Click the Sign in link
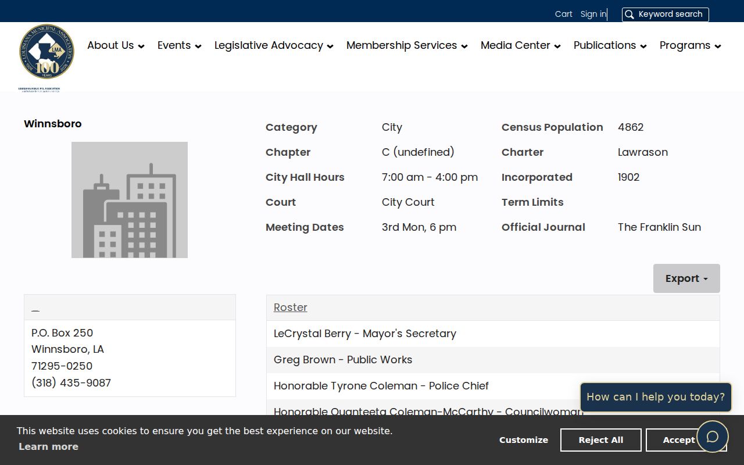Screen dimensions: 744x465 [x=593, y=14]
